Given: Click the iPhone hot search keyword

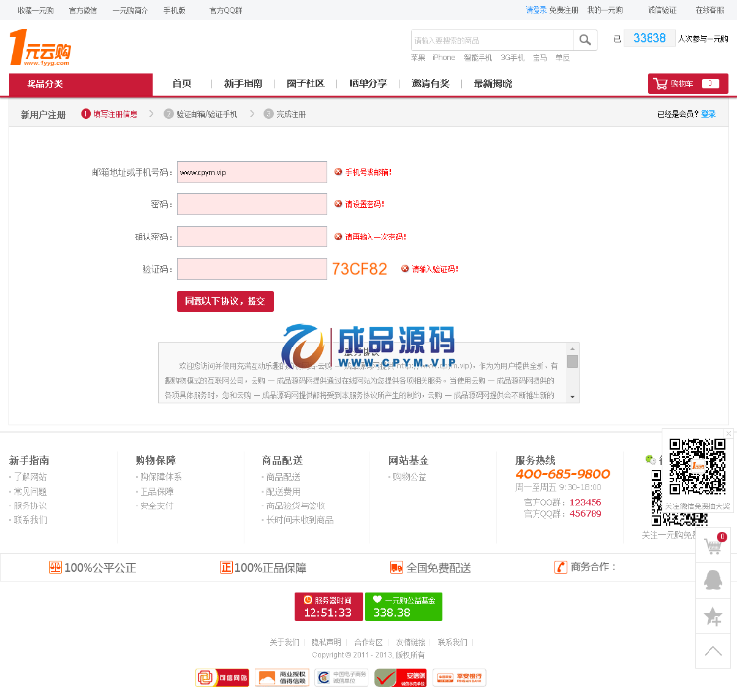Looking at the screenshot, I should pyautogui.click(x=444, y=57).
